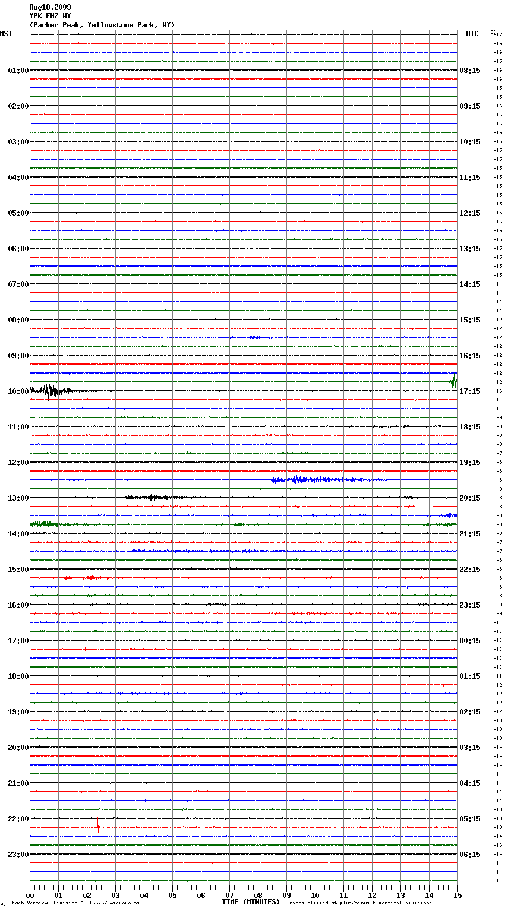Click minute tick label 10 on bottom axis
The image size is (505, 911).
point(315,895)
